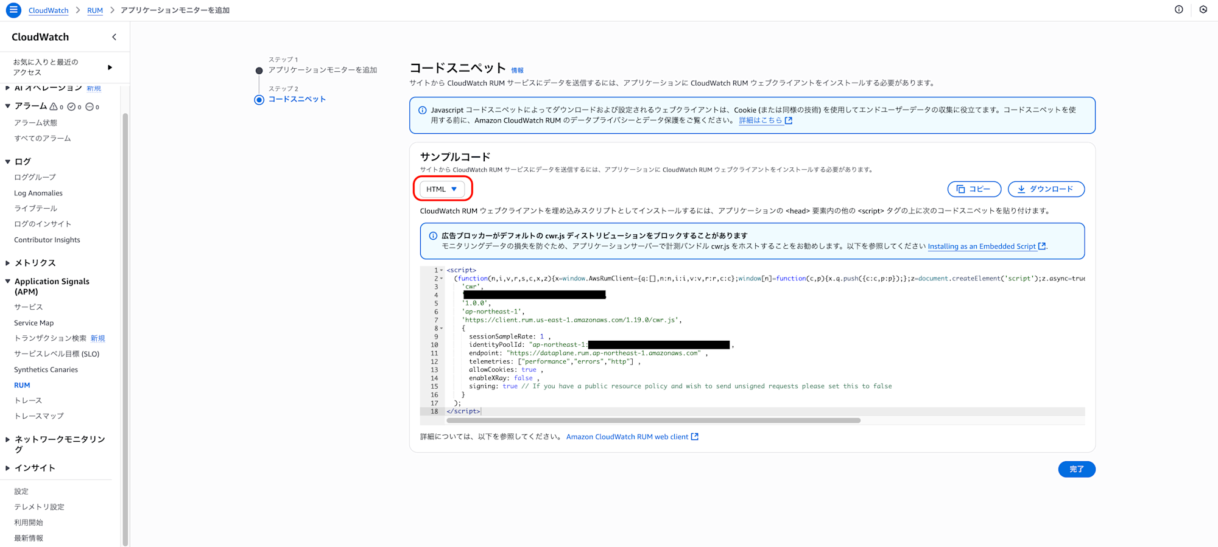
Task: Collapse the ログ section
Action: pos(7,162)
